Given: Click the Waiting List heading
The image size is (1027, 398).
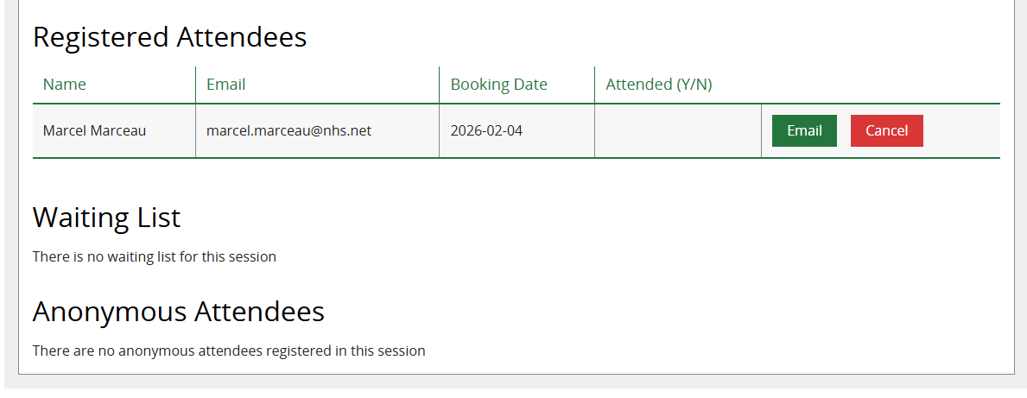Looking at the screenshot, I should click(x=106, y=218).
